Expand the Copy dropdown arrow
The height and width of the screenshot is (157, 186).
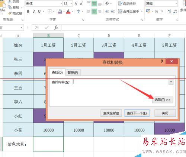click(22, 7)
